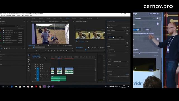
Task: Click Clear Audio Type in Essential Sound
Action: point(125,27)
